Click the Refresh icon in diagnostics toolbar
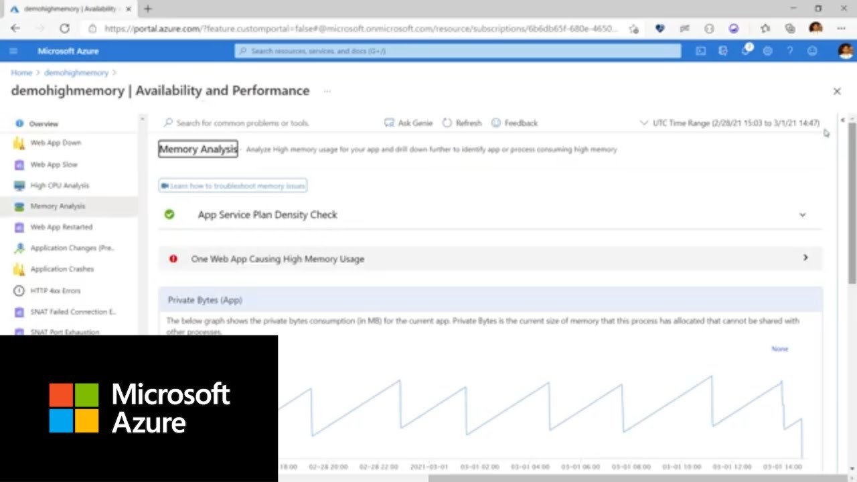The height and width of the screenshot is (482, 857). 447,123
